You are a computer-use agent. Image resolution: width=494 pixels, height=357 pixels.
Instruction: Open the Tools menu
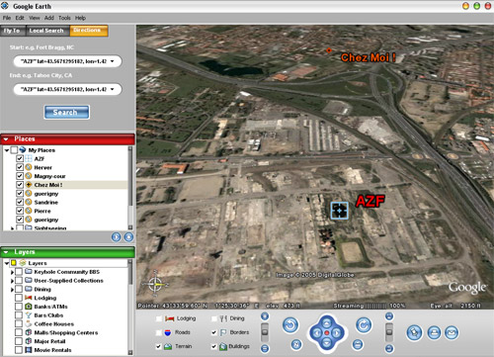click(64, 18)
